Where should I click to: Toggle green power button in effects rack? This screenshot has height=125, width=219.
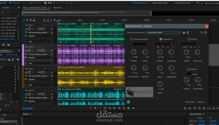tap(128, 102)
